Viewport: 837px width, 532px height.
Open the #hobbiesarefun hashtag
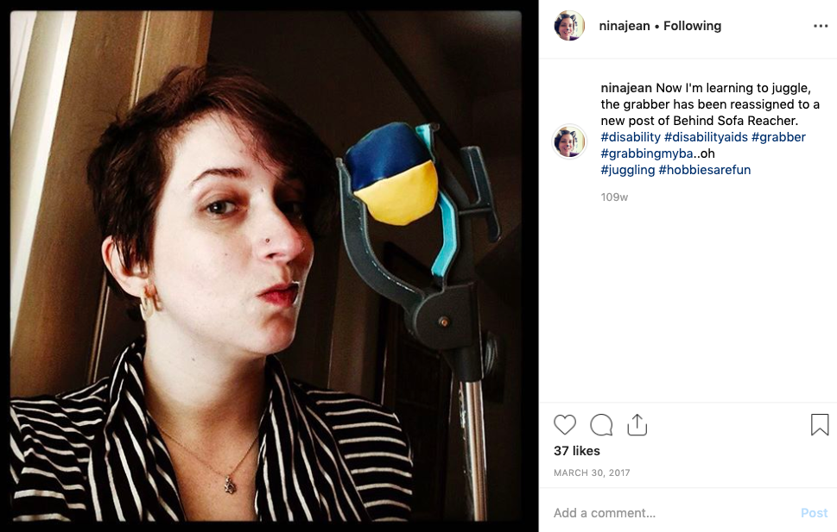705,170
